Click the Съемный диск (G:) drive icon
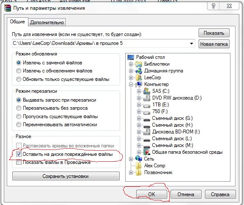The width and height of the screenshot is (244, 205). pyautogui.click(x=146, y=119)
